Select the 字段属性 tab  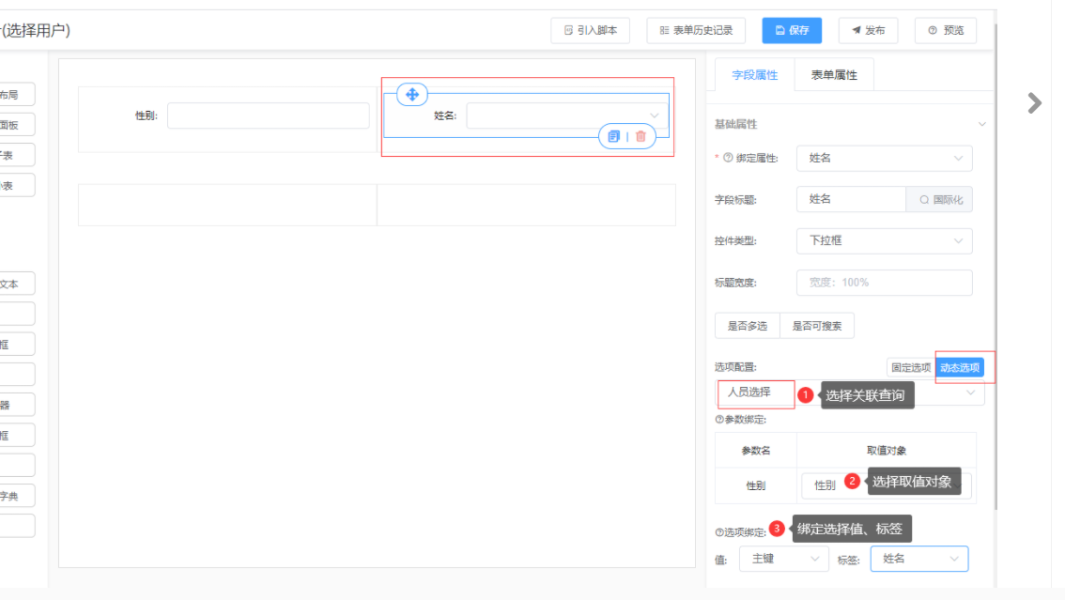point(755,75)
